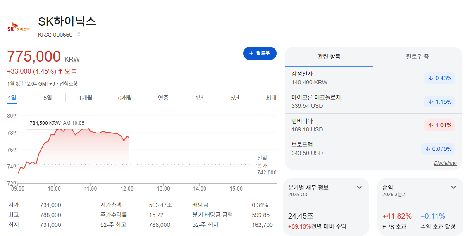Screen dimensions: 468x236
Task: Switch to the 팔로우 중 tab
Action: coord(417,57)
